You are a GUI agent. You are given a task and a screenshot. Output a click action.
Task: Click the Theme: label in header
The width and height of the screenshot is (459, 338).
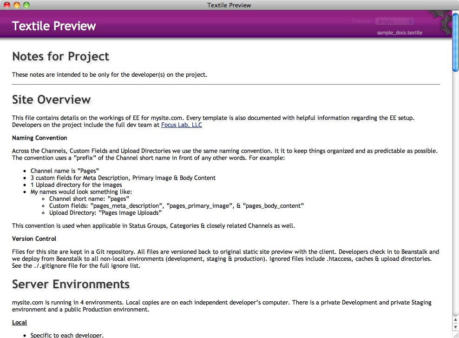pyautogui.click(x=361, y=21)
